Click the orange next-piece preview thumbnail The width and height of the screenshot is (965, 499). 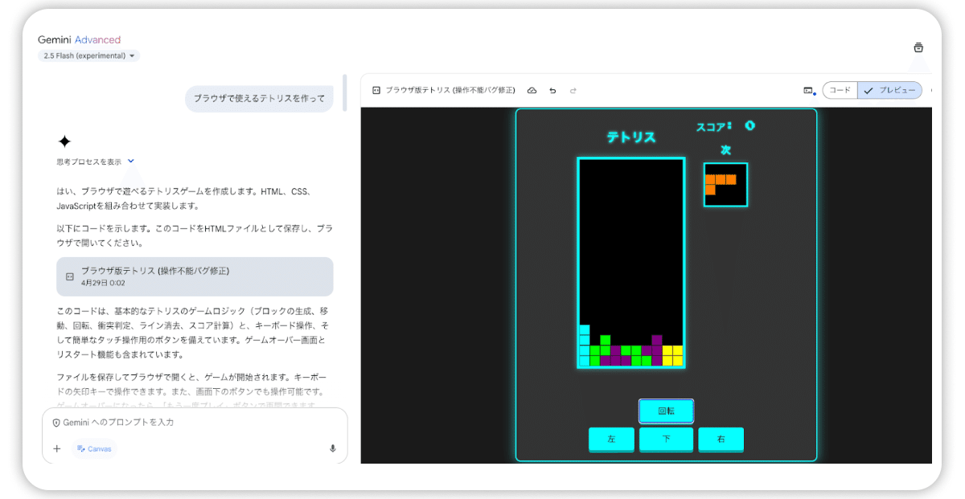click(725, 184)
